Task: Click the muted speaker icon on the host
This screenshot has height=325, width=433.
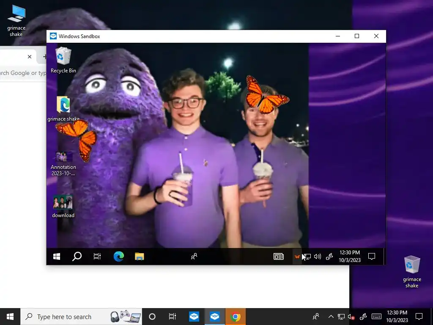Action: tap(351, 317)
